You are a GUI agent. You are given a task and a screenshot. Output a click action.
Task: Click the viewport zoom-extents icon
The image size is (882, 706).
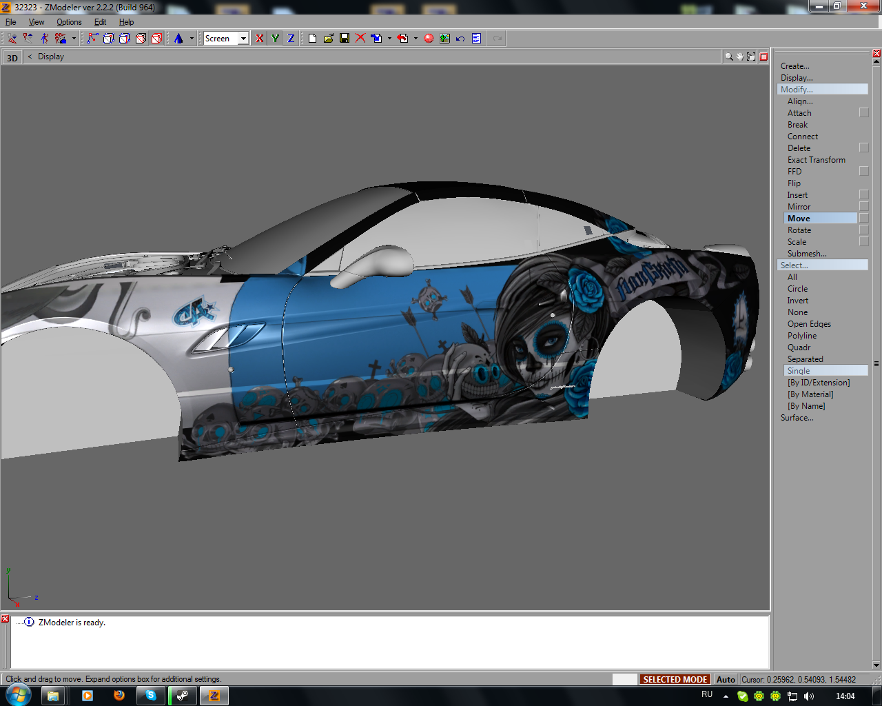pyautogui.click(x=751, y=57)
